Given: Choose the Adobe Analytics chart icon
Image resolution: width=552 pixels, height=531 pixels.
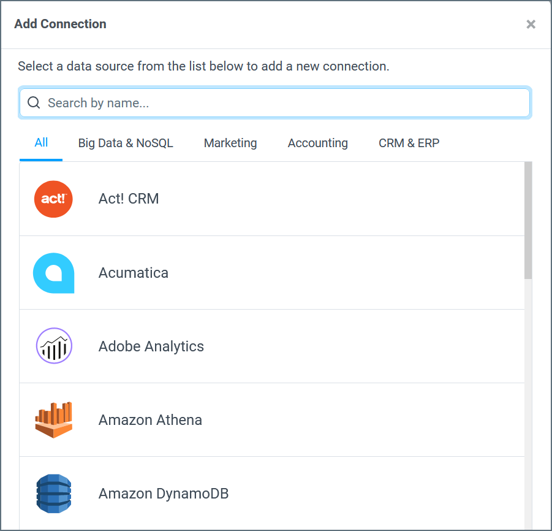Looking at the screenshot, I should pos(54,346).
